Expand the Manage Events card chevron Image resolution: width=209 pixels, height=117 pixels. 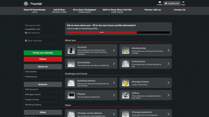168,83
